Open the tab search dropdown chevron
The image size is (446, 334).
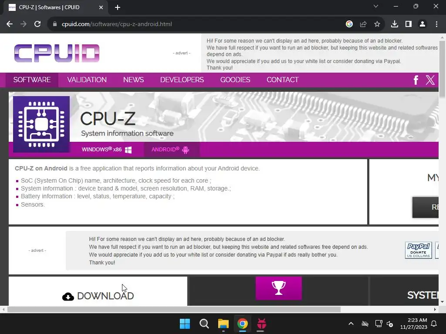[376, 6]
